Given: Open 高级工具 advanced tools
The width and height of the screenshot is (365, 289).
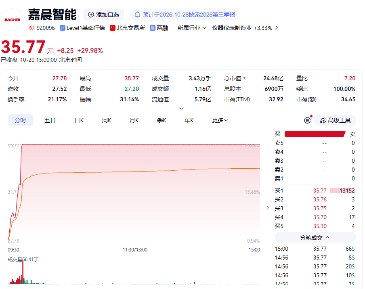Looking at the screenshot, I should pos(335,120).
